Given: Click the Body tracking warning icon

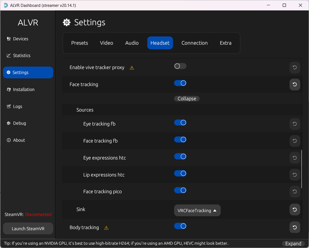Looking at the screenshot, I should point(106,228).
